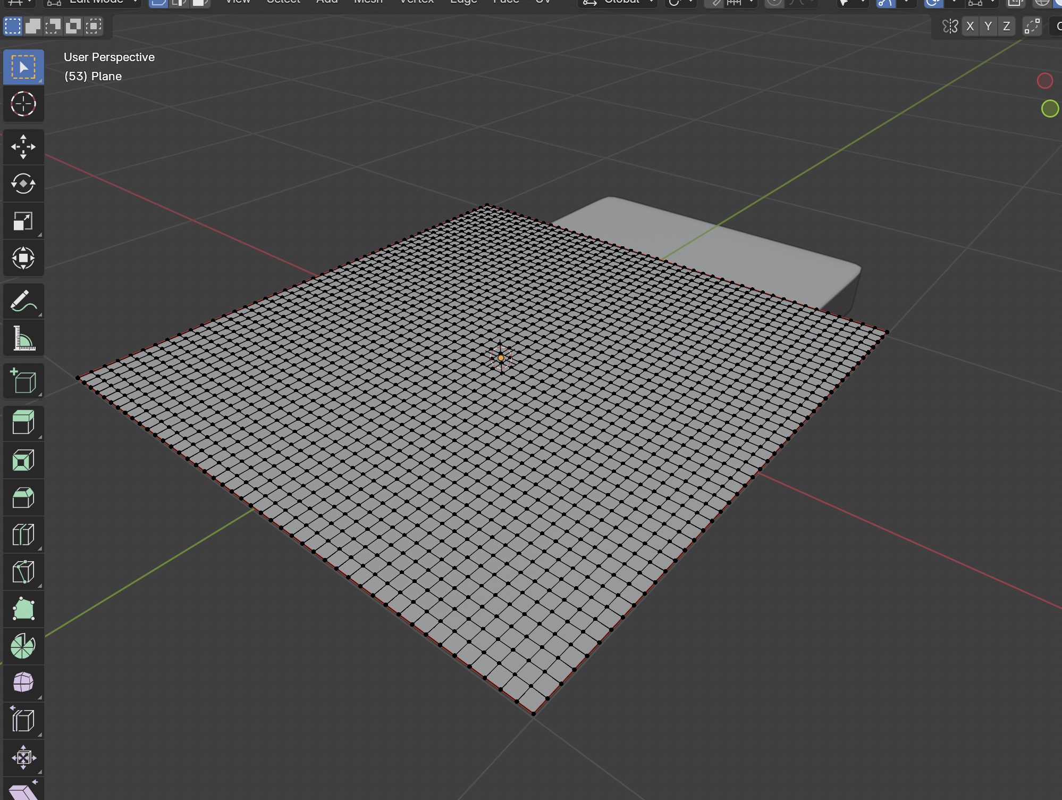Toggle X axis mesh mirror
This screenshot has height=800, width=1062.
click(x=970, y=27)
